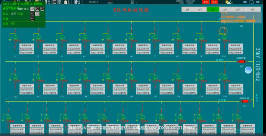The height and width of the screenshot is (136, 266).
Task: Toggle the red 333 breaker for #9 unit
Action: click(x=245, y=101)
